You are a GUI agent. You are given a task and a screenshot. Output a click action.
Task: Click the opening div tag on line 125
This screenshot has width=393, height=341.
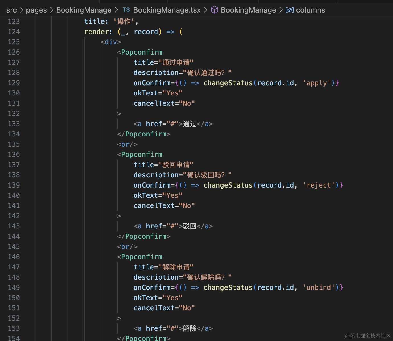[111, 42]
